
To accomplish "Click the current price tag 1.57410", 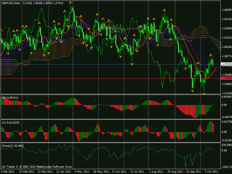I will tap(226, 64).
